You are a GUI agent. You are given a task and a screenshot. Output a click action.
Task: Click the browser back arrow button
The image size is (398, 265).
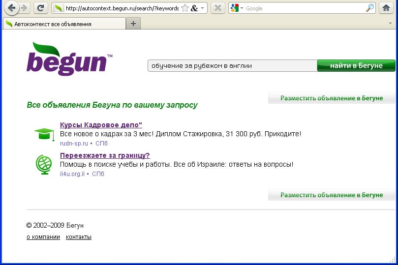11,8
